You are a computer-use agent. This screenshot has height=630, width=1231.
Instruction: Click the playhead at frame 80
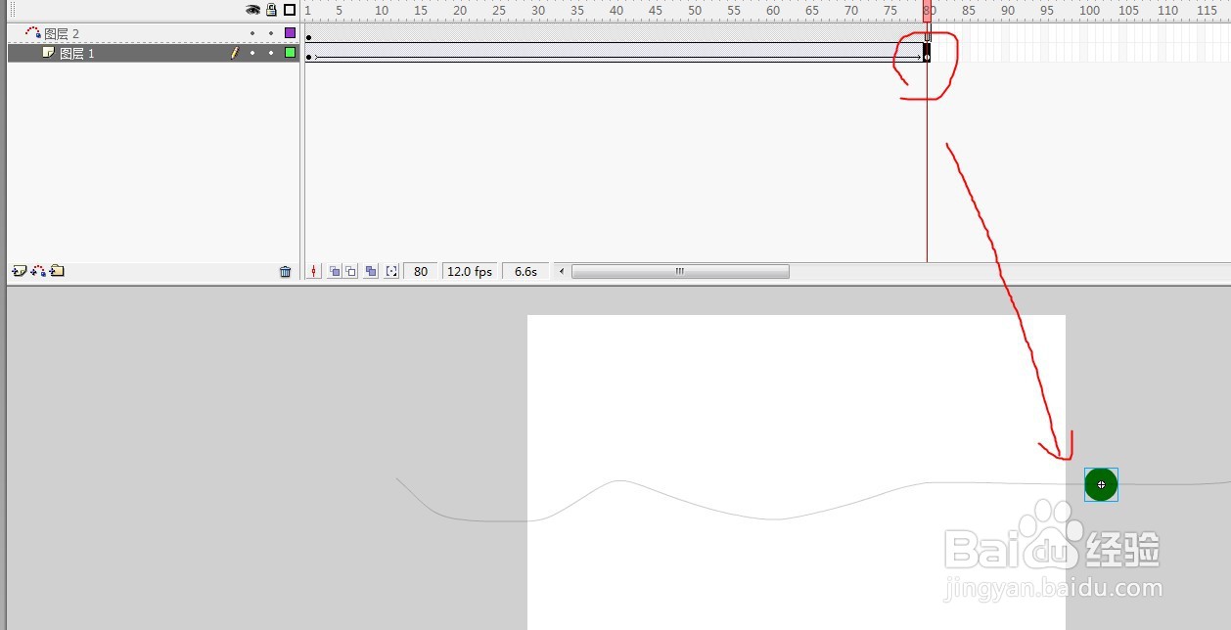coord(927,11)
